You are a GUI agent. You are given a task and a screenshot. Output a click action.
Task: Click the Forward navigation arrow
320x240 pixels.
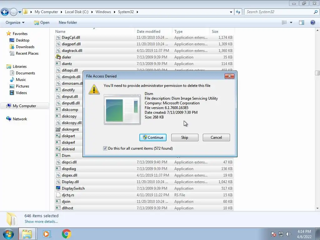pyautogui.click(x=13, y=12)
